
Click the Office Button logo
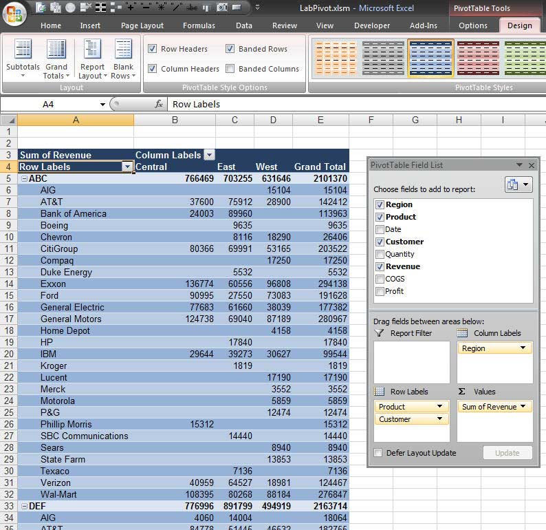(x=14, y=14)
